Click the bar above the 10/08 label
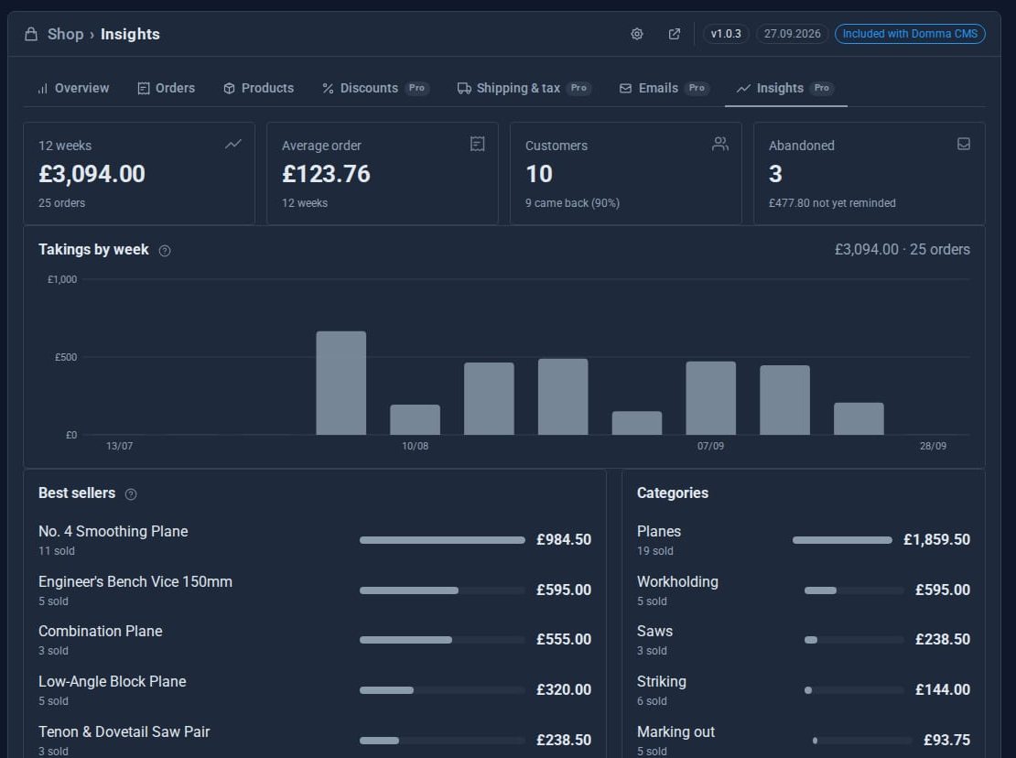Image resolution: width=1016 pixels, height=758 pixels. [415, 420]
